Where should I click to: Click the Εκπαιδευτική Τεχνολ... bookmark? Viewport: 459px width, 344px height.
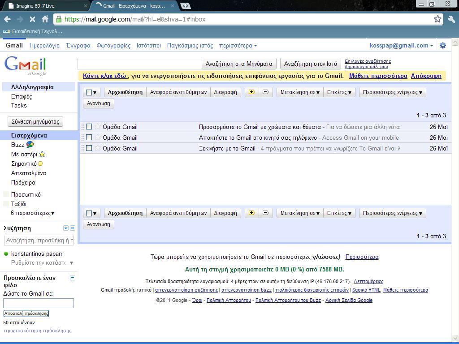[32, 31]
